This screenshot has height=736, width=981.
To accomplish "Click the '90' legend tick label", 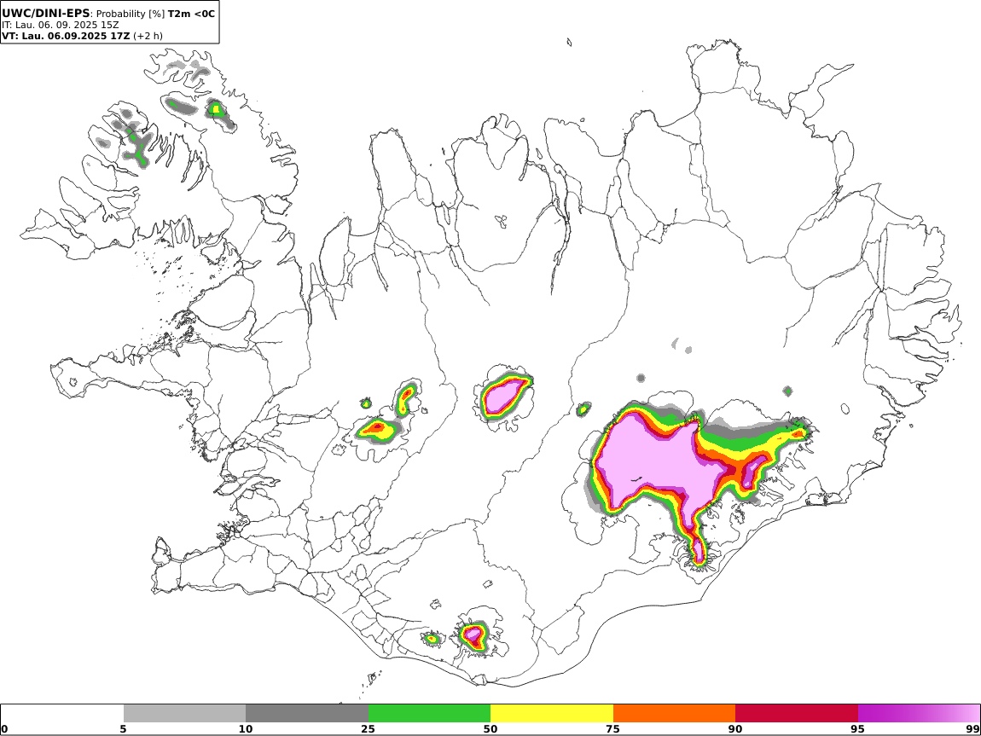I will point(735,728).
